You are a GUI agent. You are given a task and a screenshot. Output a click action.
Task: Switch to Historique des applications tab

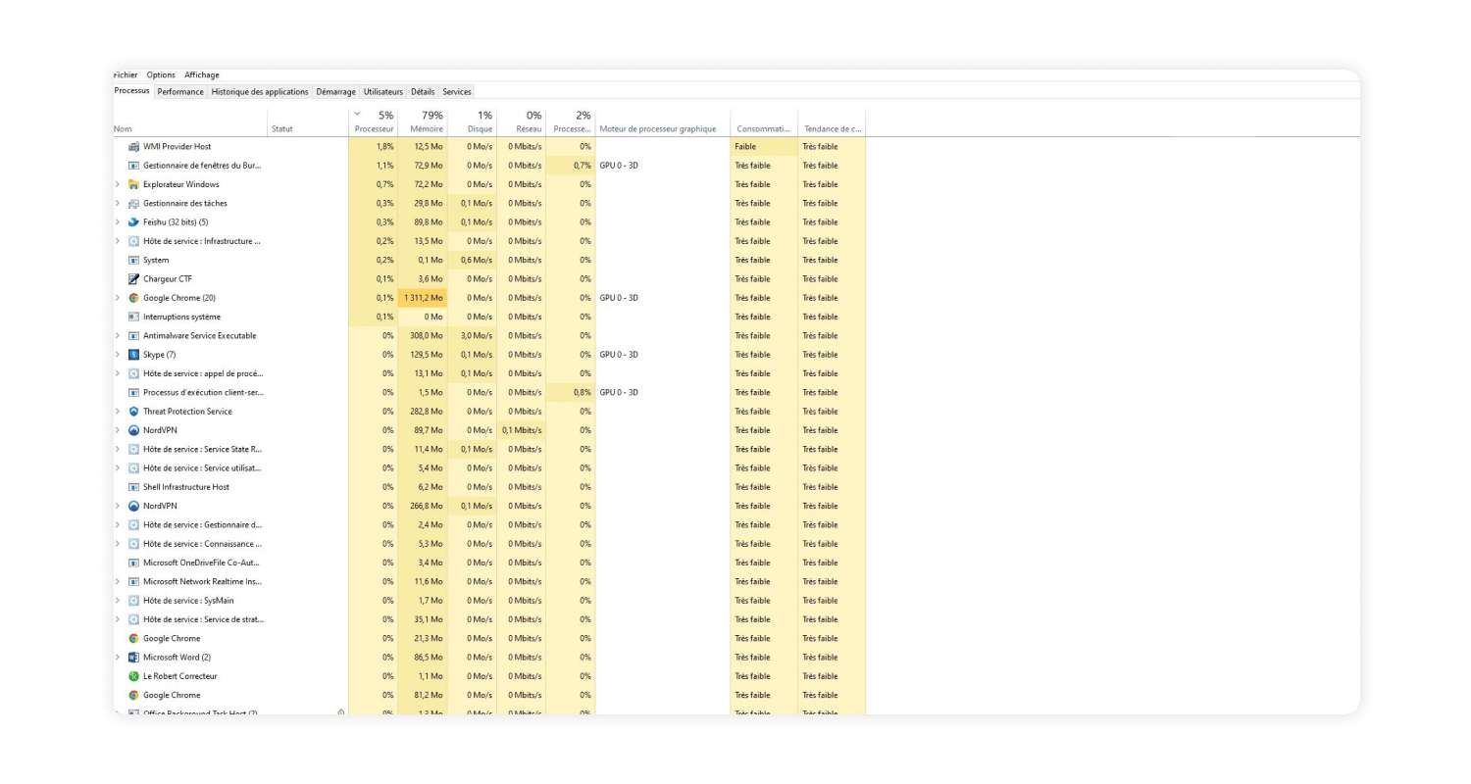(260, 91)
